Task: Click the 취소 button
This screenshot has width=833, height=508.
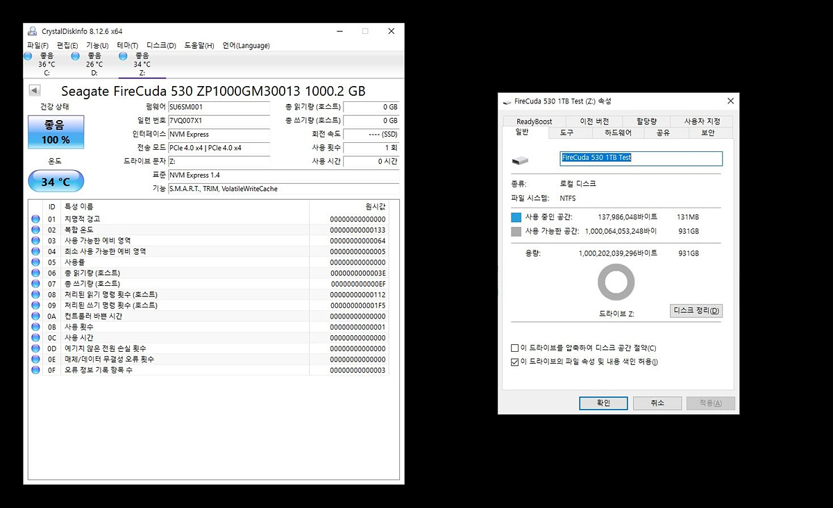Action: [657, 403]
